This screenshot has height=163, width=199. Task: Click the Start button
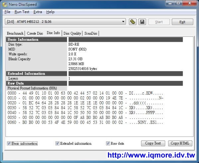click(159, 22)
